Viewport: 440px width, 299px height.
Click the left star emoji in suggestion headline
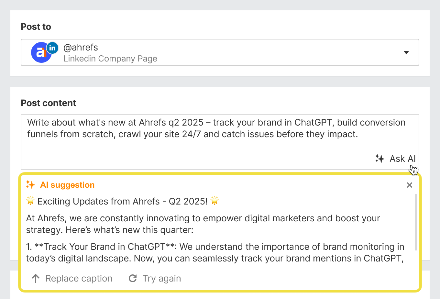click(30, 201)
